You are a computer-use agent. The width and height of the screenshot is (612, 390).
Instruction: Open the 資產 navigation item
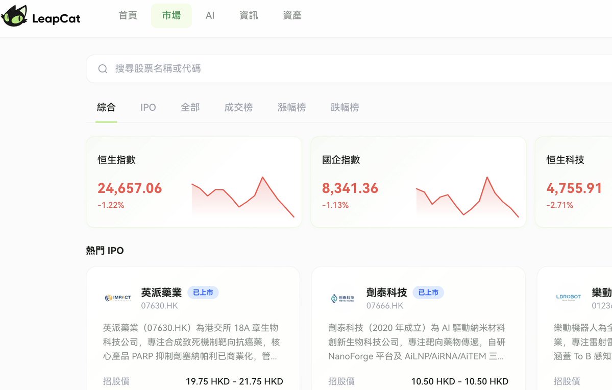click(292, 16)
